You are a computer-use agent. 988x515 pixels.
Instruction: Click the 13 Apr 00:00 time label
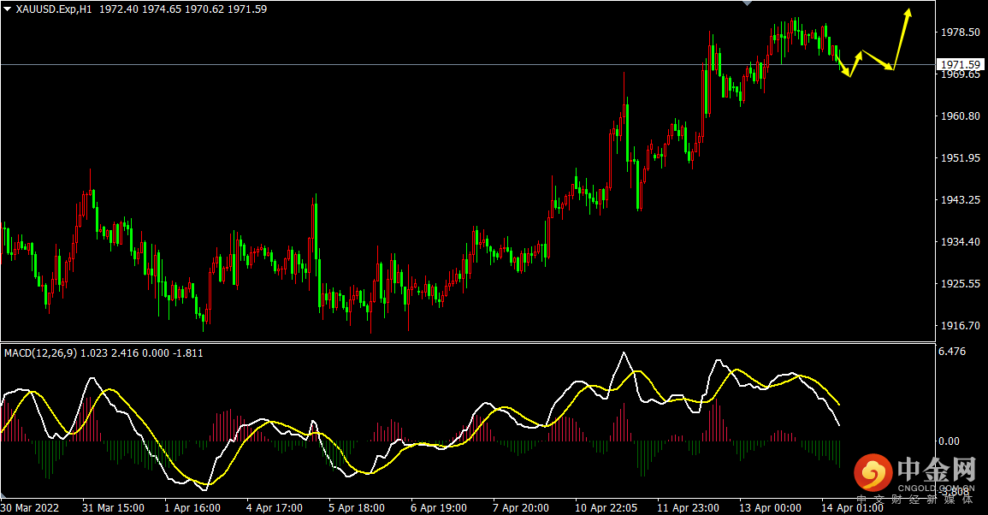click(x=770, y=508)
